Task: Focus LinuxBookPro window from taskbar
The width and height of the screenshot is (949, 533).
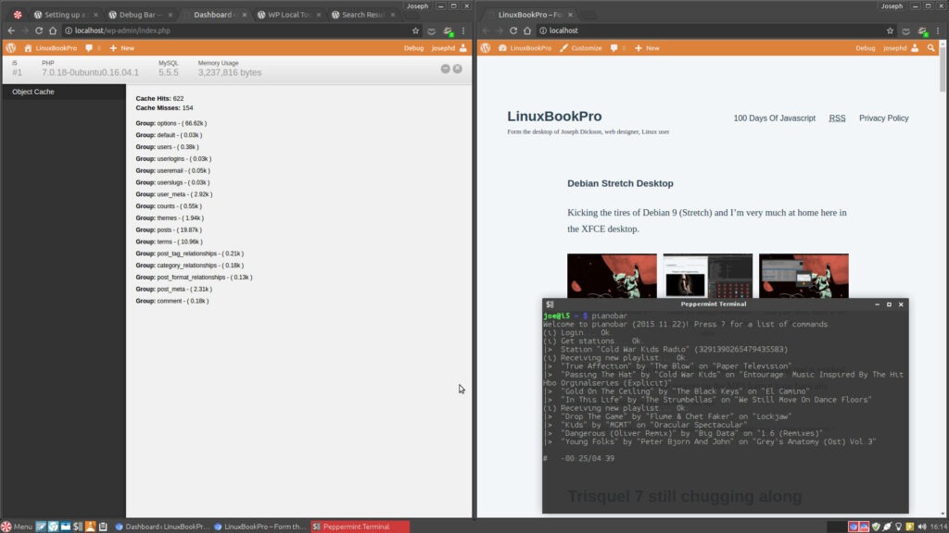Action: 260,527
